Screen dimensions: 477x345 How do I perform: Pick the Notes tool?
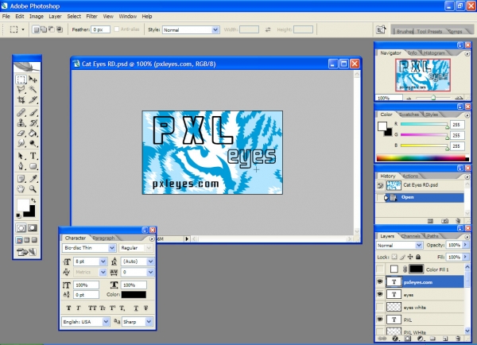[x=21, y=179]
